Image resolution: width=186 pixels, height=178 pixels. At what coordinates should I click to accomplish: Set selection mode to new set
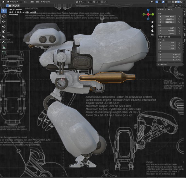[7, 5]
